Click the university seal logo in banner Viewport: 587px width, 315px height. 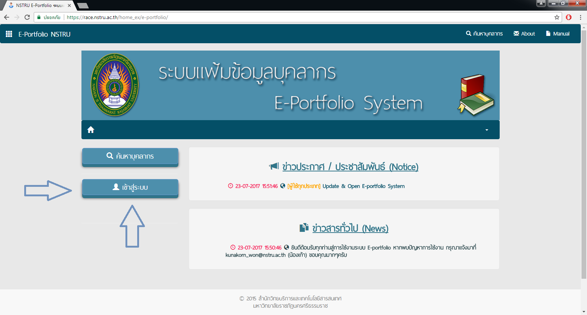(114, 85)
